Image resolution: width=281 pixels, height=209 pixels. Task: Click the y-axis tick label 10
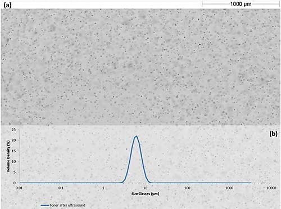(x=13, y=161)
